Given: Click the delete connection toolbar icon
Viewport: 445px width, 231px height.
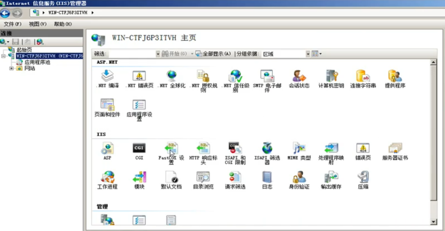Looking at the screenshot, I should [40, 42].
